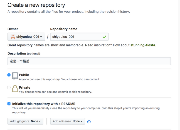Click the green checkmark in repository name
Image resolution: width=180 pixels, height=130 pixels.
[104, 37]
